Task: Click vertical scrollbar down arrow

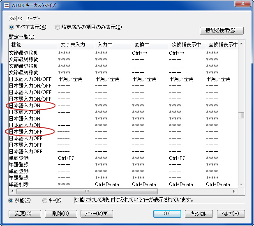Action: tap(241, 184)
